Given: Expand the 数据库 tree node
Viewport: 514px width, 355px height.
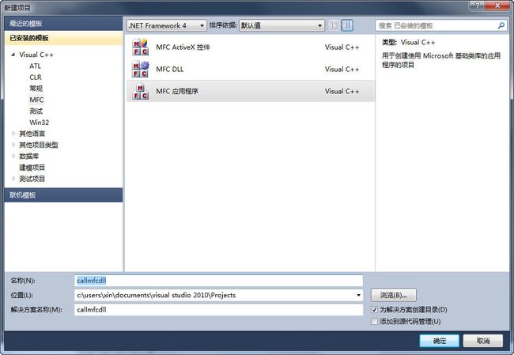Looking at the screenshot, I should (13, 156).
